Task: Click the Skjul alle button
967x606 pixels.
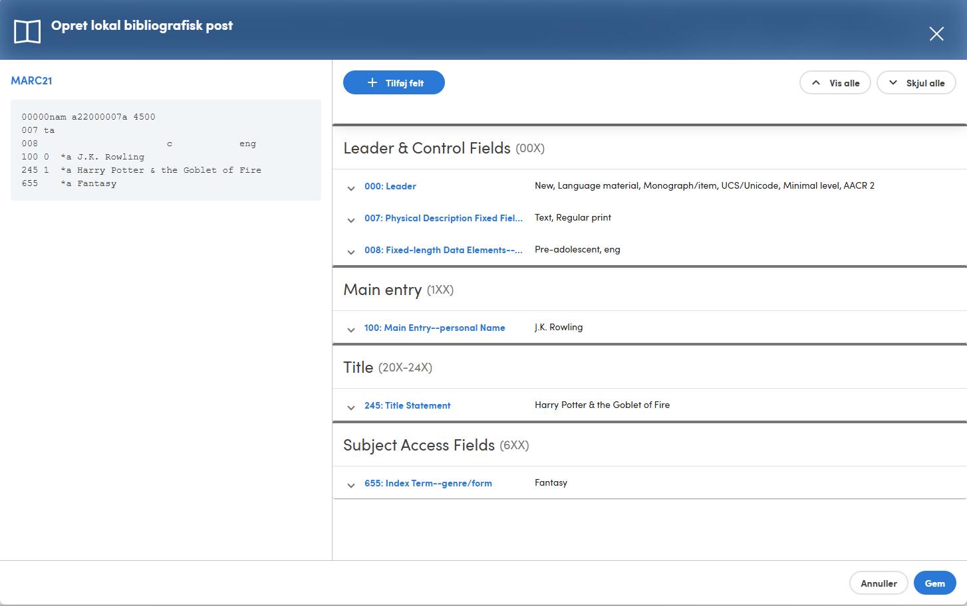Action: pos(916,83)
